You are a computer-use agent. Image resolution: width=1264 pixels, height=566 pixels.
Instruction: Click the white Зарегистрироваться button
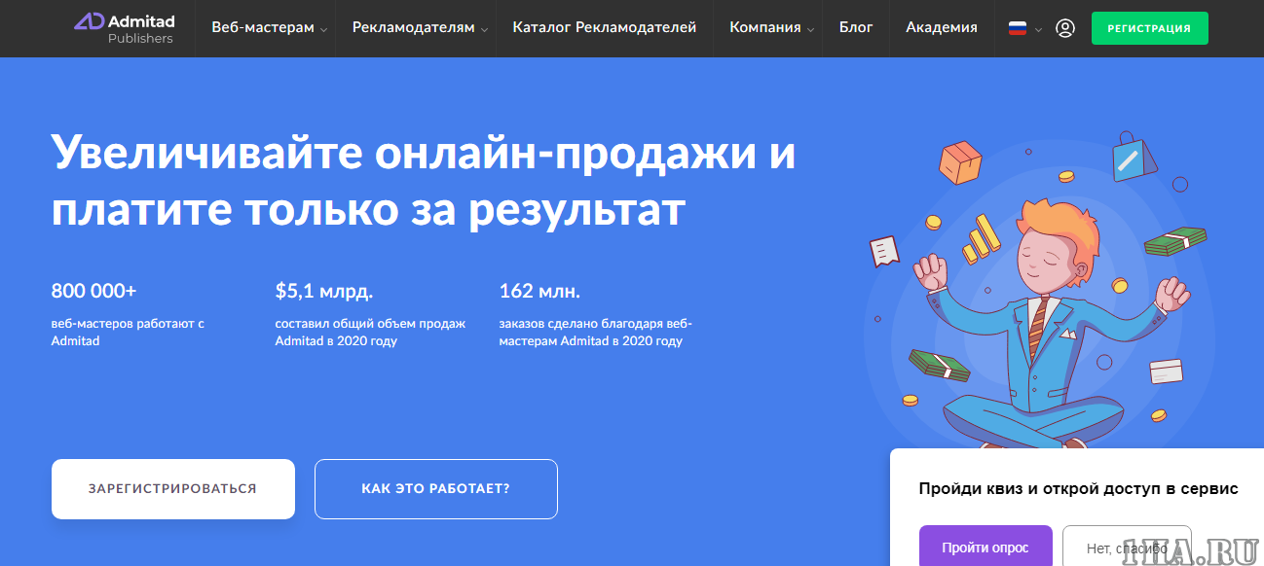[172, 489]
